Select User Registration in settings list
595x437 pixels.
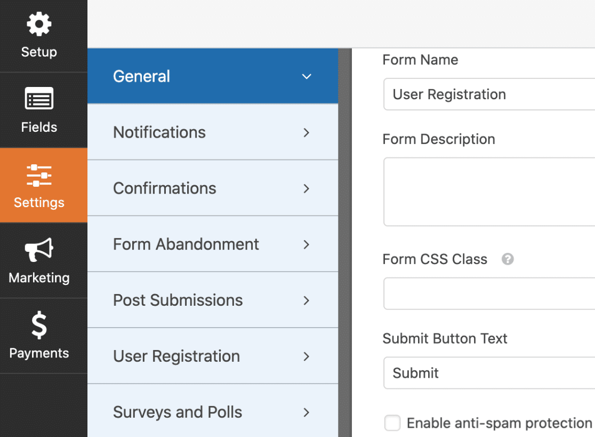point(213,356)
